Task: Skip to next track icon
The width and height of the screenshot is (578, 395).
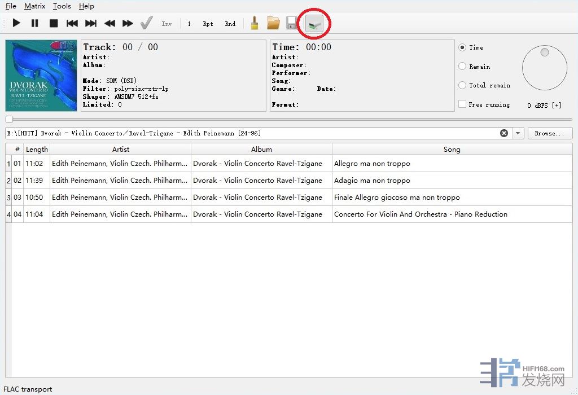Action: pos(91,23)
